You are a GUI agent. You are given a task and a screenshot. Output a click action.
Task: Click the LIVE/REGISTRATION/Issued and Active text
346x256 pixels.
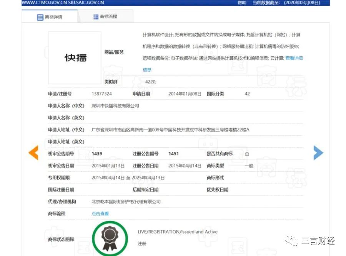point(177,232)
